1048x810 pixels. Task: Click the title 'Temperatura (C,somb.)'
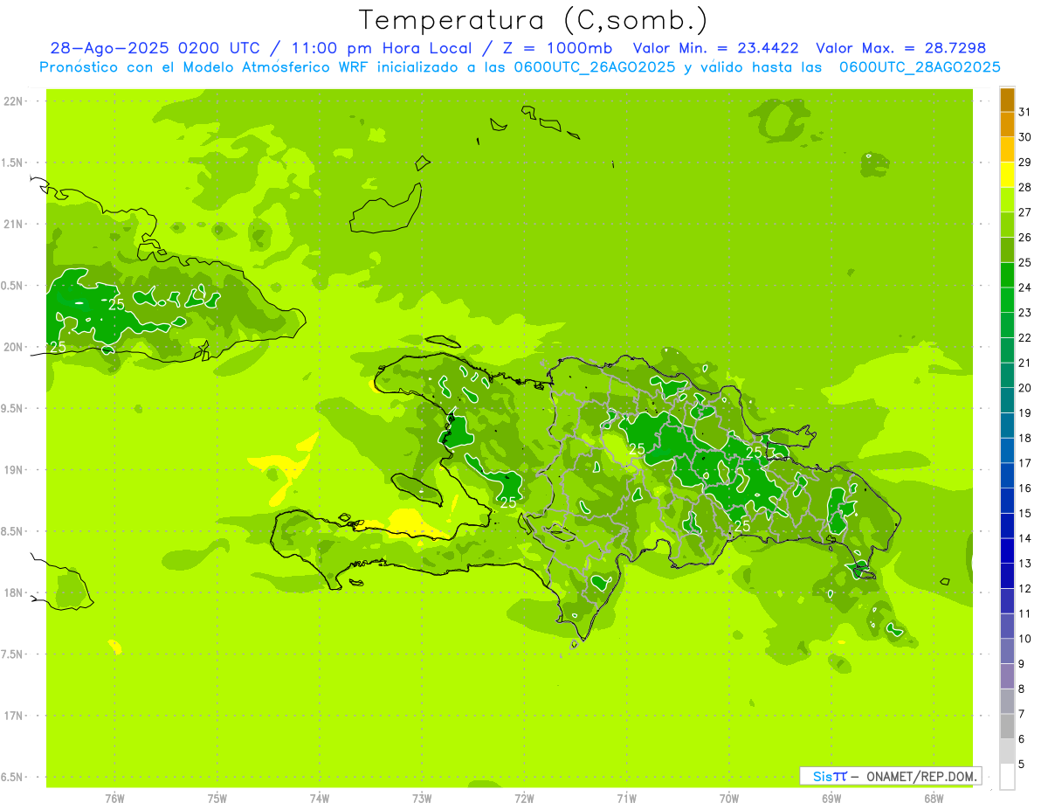click(533, 21)
